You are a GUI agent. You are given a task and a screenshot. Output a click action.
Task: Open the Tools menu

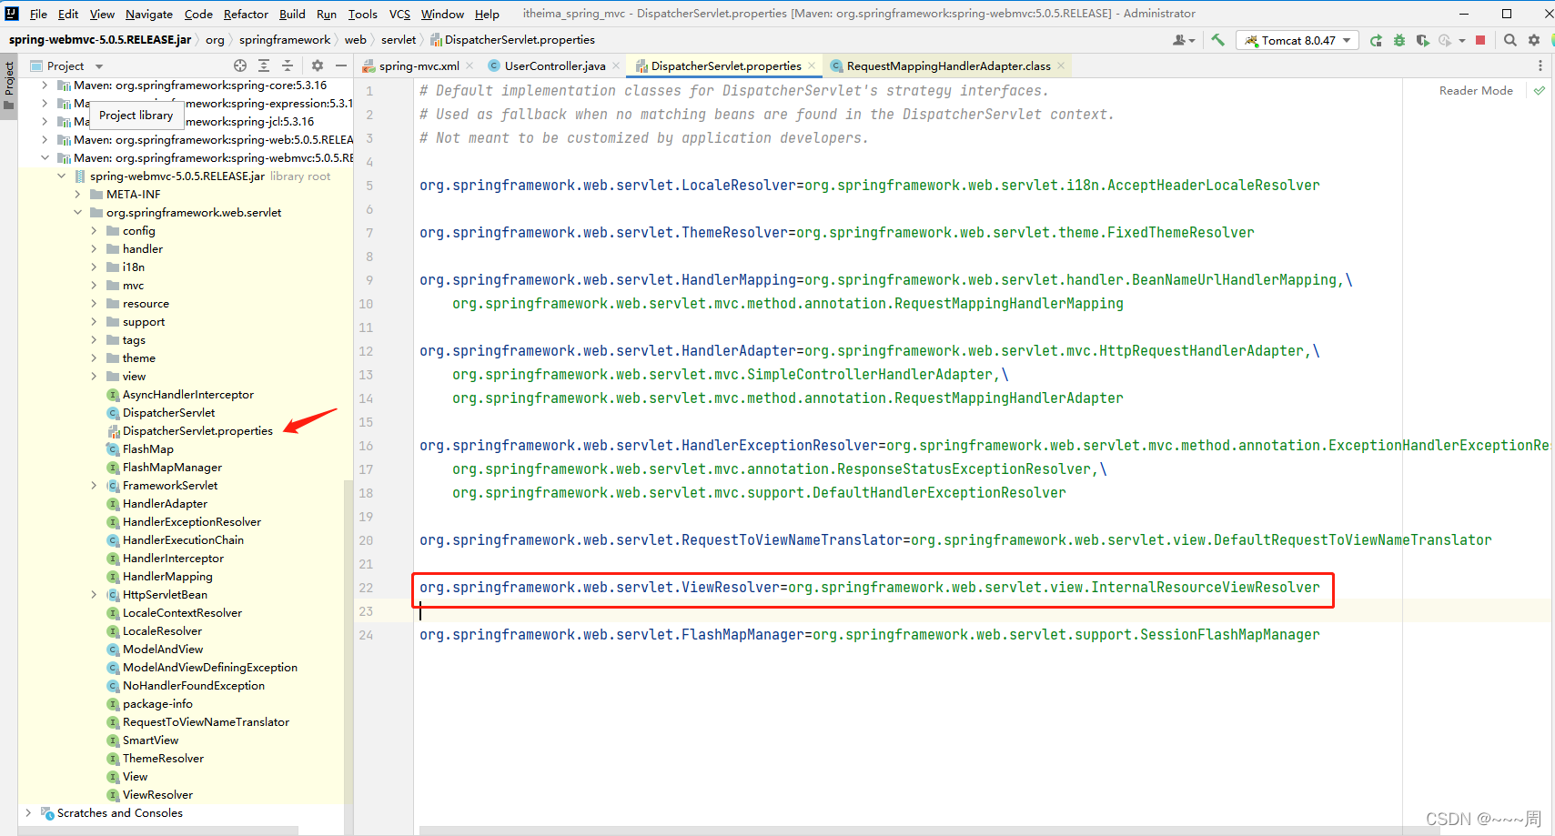pos(362,14)
